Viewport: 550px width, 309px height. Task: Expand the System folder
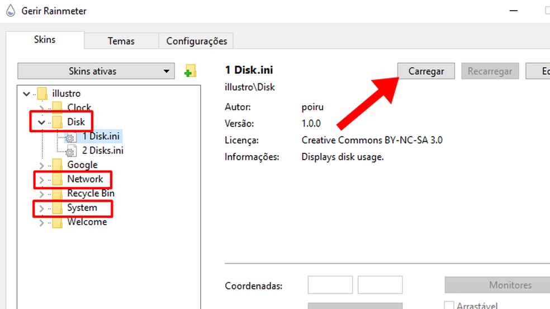41,208
